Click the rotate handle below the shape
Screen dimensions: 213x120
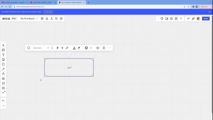point(41,80)
